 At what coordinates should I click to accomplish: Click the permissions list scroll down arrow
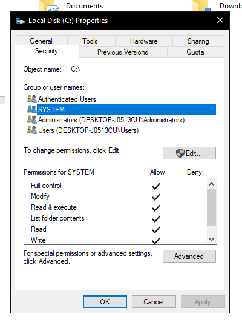coord(211,240)
